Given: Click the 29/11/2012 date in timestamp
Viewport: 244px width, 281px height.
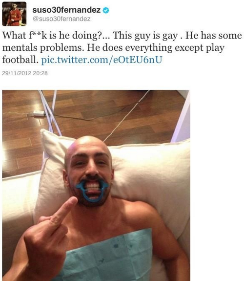Looking at the screenshot, I should tap(17, 73).
